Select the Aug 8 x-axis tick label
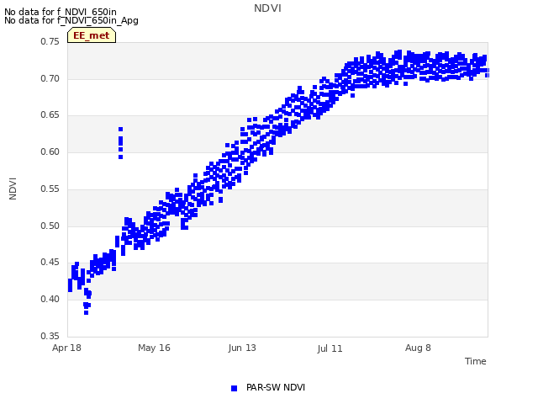Image resolution: width=538 pixels, height=404 pixels. pos(418,348)
